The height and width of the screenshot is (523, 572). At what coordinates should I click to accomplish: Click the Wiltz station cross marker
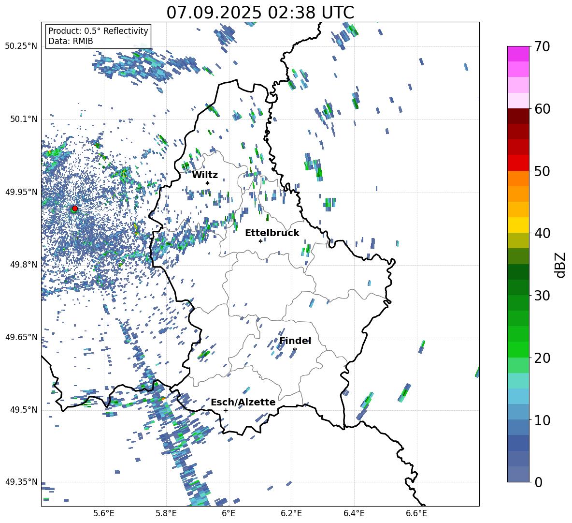208,183
